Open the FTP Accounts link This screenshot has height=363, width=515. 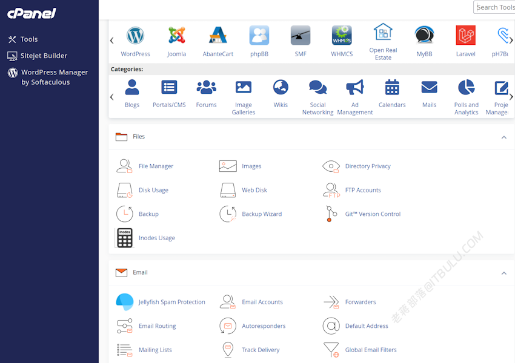click(363, 190)
